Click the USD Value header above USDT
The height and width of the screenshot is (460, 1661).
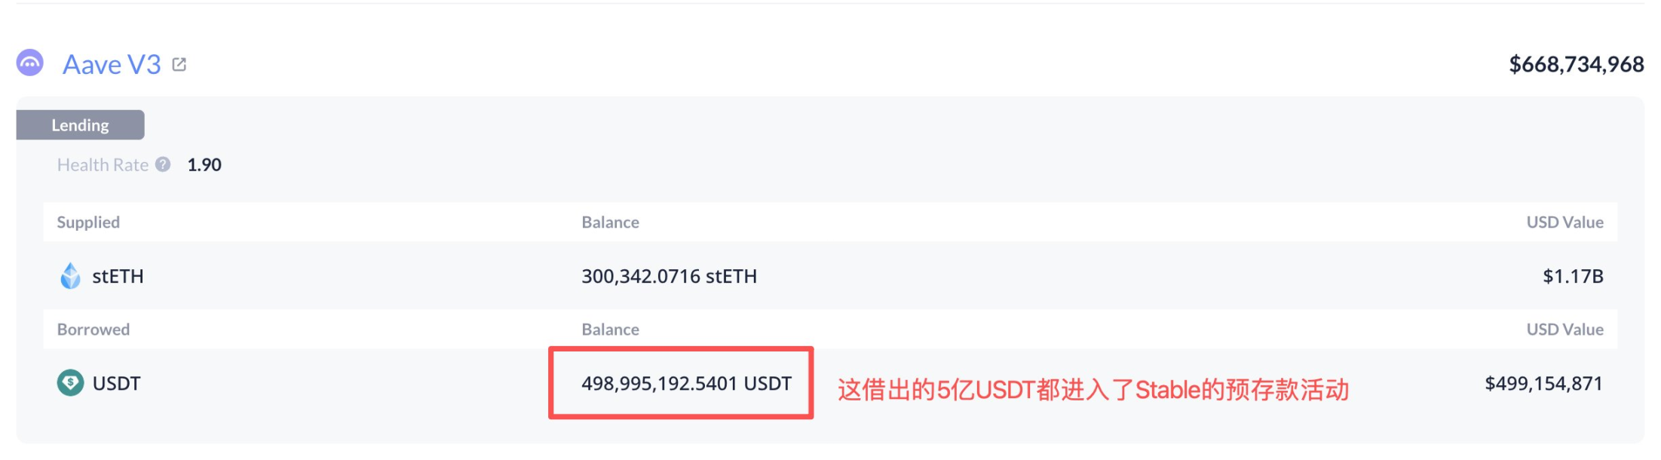coord(1564,330)
